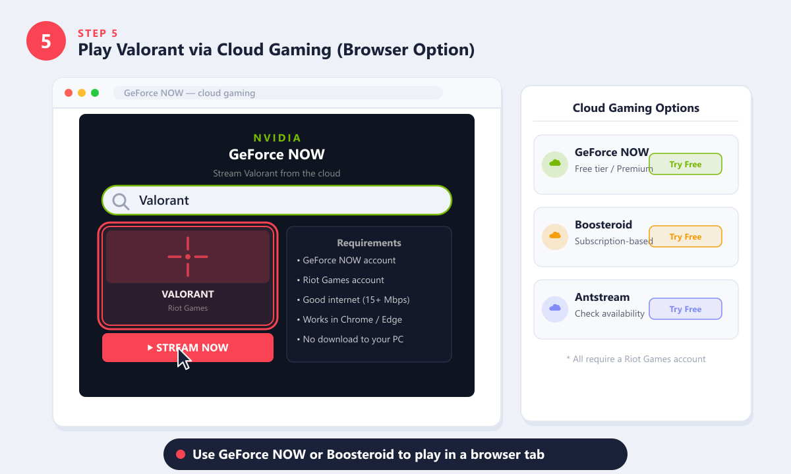Click the orange Boosteroid cloud icon
Image resolution: width=791 pixels, height=474 pixels.
click(555, 236)
